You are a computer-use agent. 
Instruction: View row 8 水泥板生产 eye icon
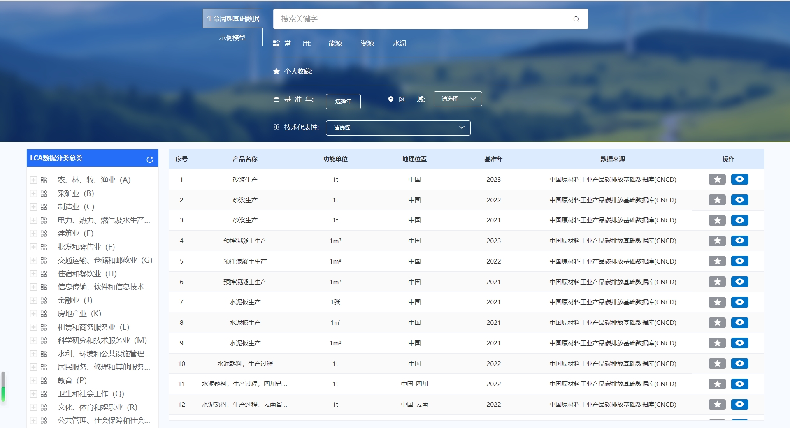tap(739, 322)
